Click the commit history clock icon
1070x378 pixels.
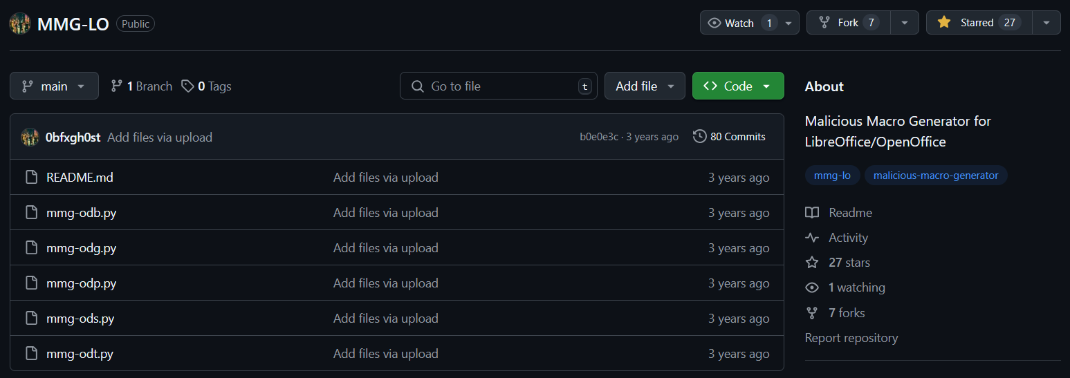(699, 137)
